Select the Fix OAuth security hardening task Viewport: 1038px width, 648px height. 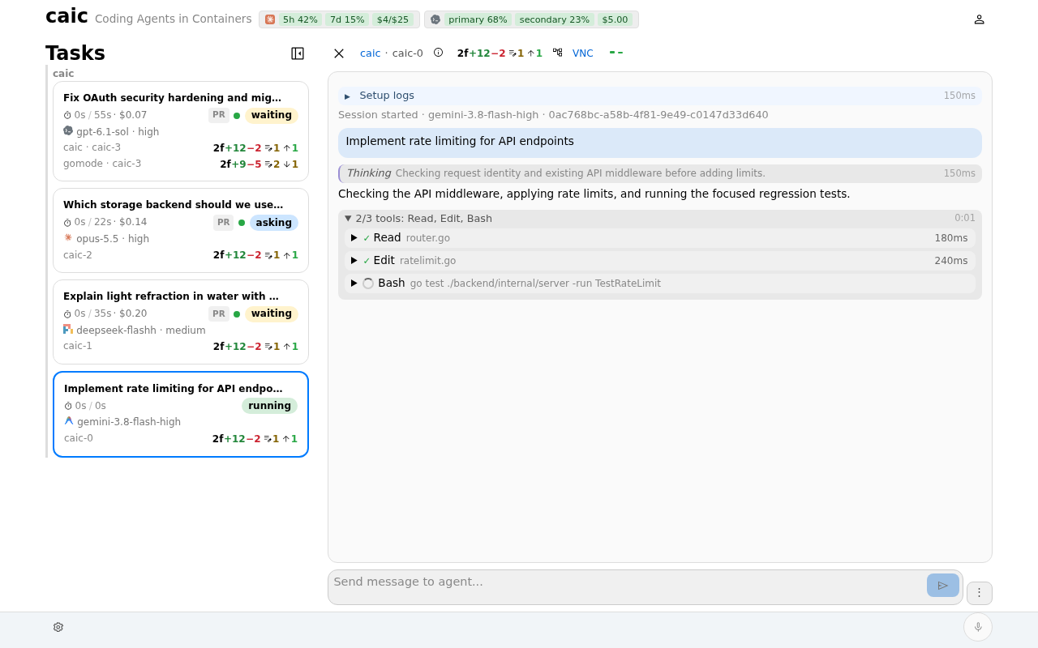[x=181, y=131]
